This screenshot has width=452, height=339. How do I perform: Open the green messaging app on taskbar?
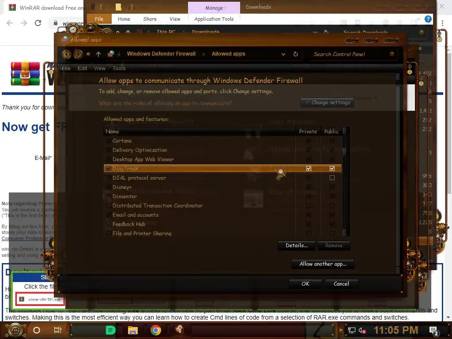[110, 330]
